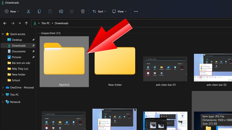Click the chevron between This PC and Downloads
The image size is (232, 130).
click(52, 23)
